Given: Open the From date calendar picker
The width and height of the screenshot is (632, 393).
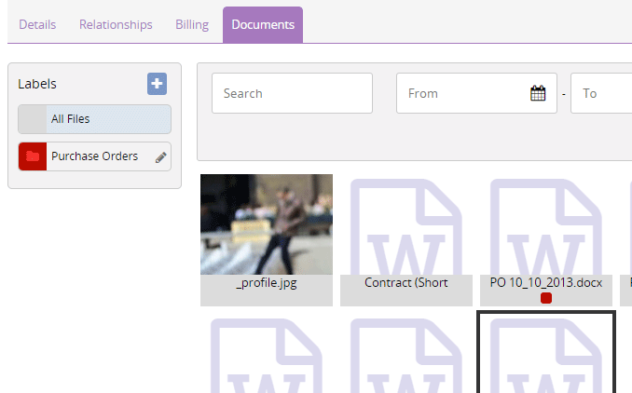Looking at the screenshot, I should (x=538, y=93).
